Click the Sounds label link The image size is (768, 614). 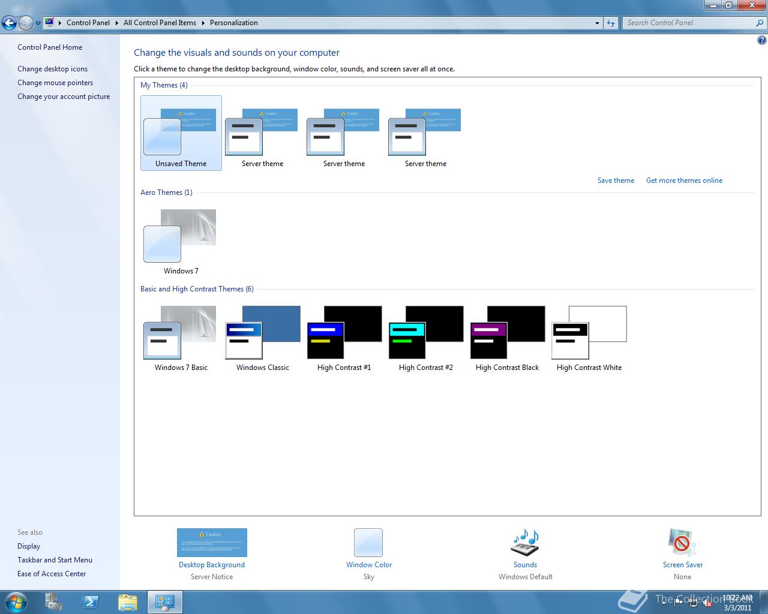tap(525, 565)
